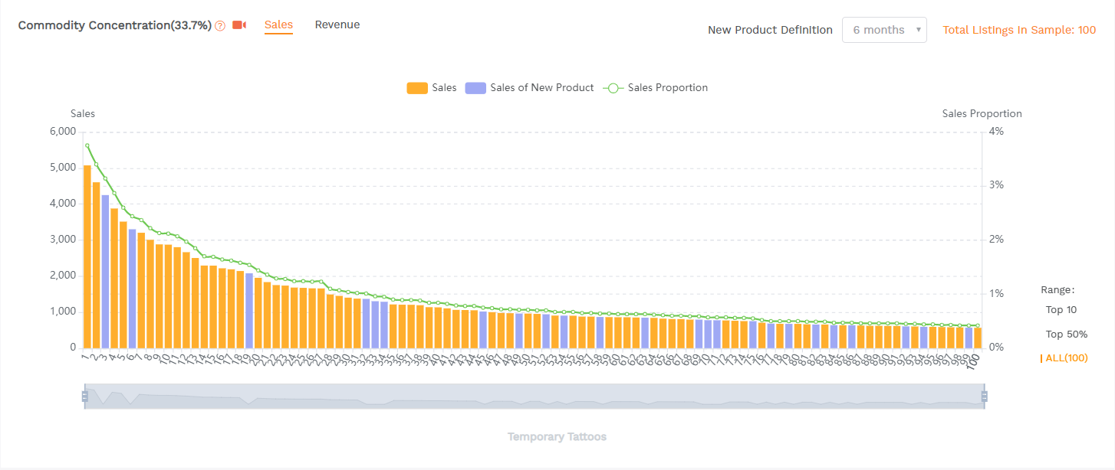Select the Top 50% range
1115x470 pixels.
click(x=1066, y=335)
